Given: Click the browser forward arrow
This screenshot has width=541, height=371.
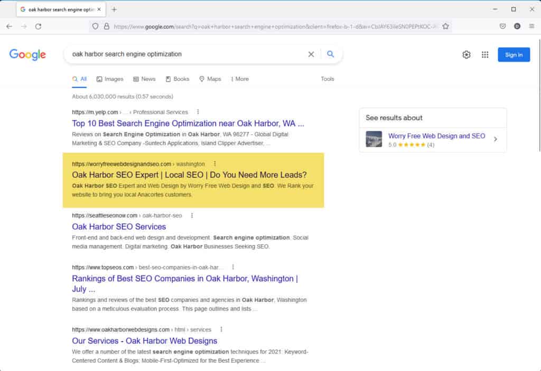Looking at the screenshot, I should [x=24, y=26].
